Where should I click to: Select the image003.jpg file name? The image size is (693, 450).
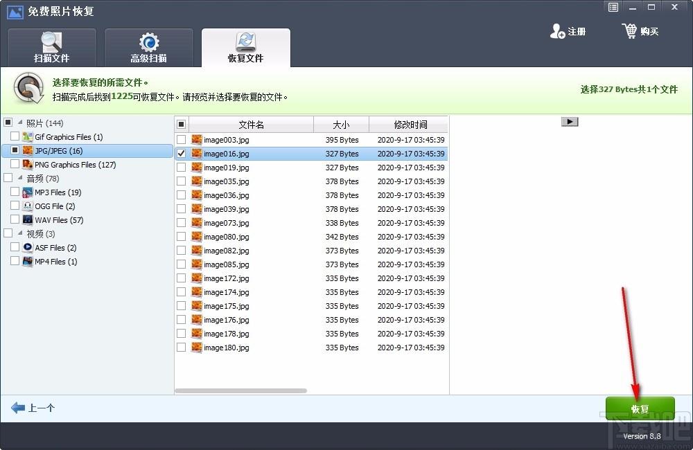click(x=227, y=140)
